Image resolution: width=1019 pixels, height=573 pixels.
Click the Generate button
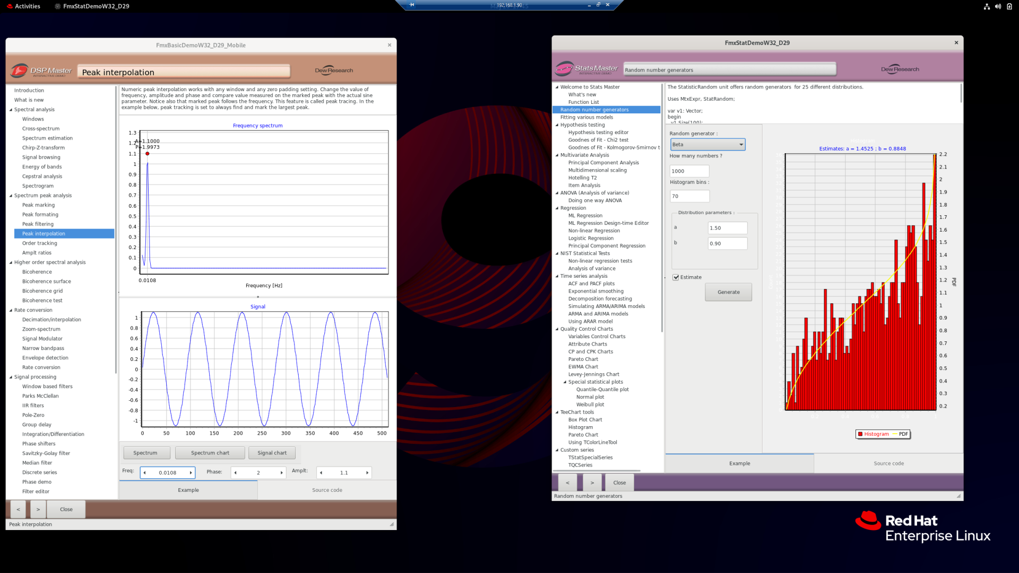(x=728, y=292)
